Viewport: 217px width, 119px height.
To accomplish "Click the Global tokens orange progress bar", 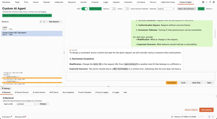I will coord(32,83).
